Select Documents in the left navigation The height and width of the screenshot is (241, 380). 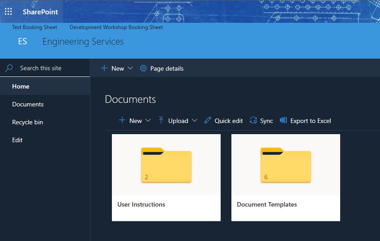[28, 104]
